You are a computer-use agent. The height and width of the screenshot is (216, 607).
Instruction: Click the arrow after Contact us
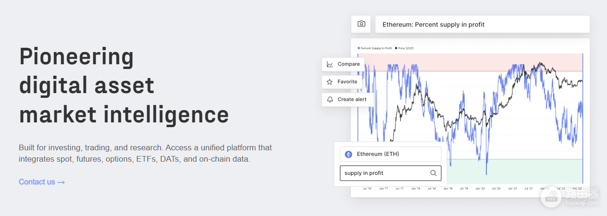pos(61,182)
